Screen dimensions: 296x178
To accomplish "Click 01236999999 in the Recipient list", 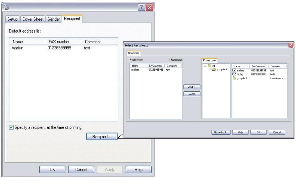I will point(156,69).
